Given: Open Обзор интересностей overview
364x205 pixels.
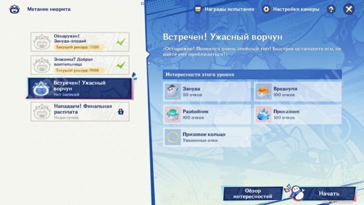Looking at the screenshot, I should tap(253, 194).
